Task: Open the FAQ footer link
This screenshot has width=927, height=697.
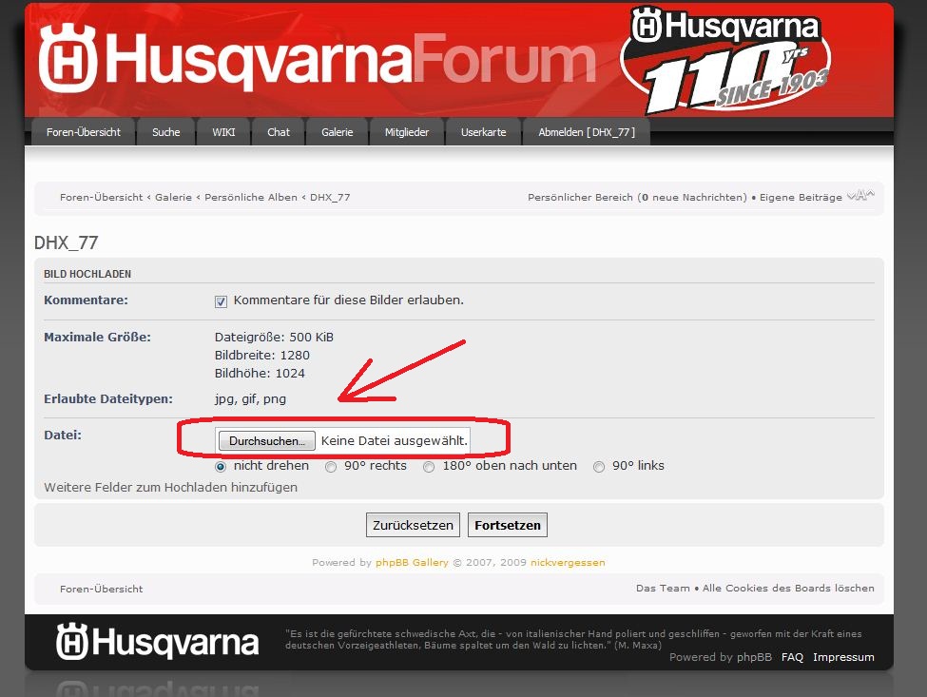Action: pyautogui.click(x=792, y=657)
